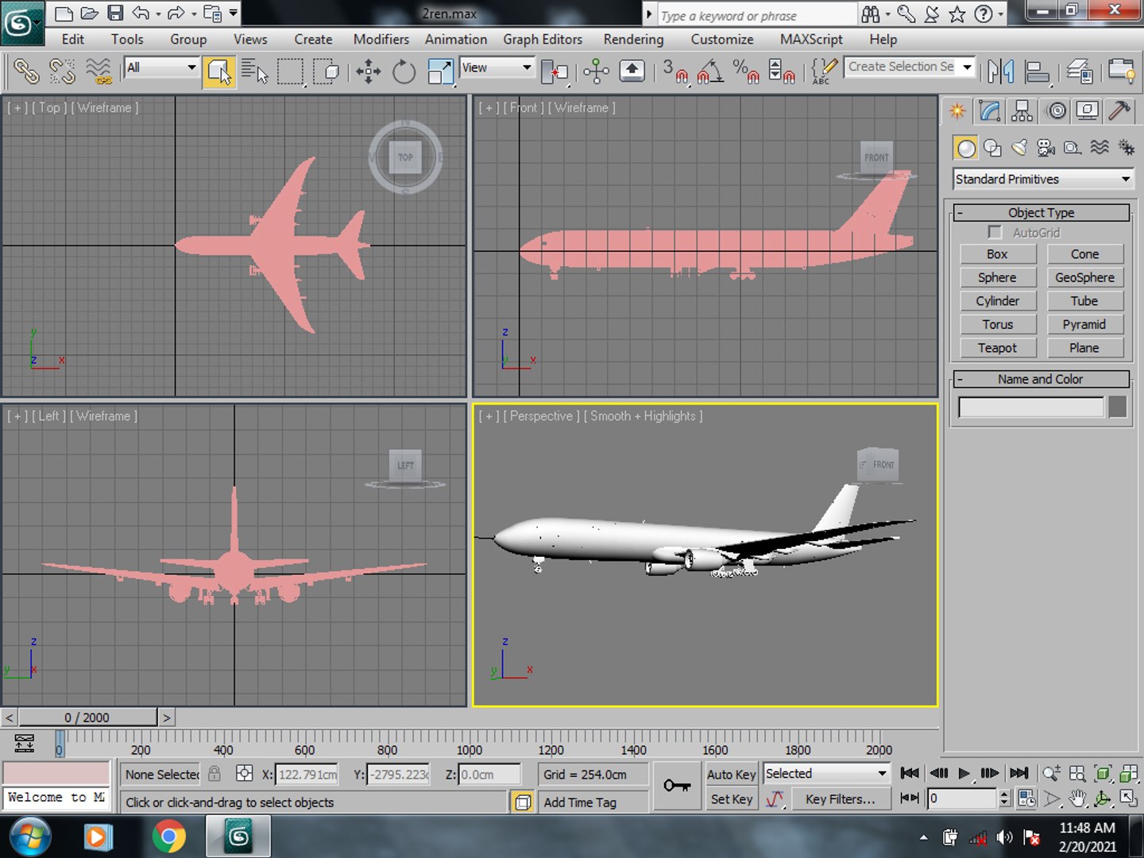Open the Utilities hammer panel tab

coord(1119,110)
